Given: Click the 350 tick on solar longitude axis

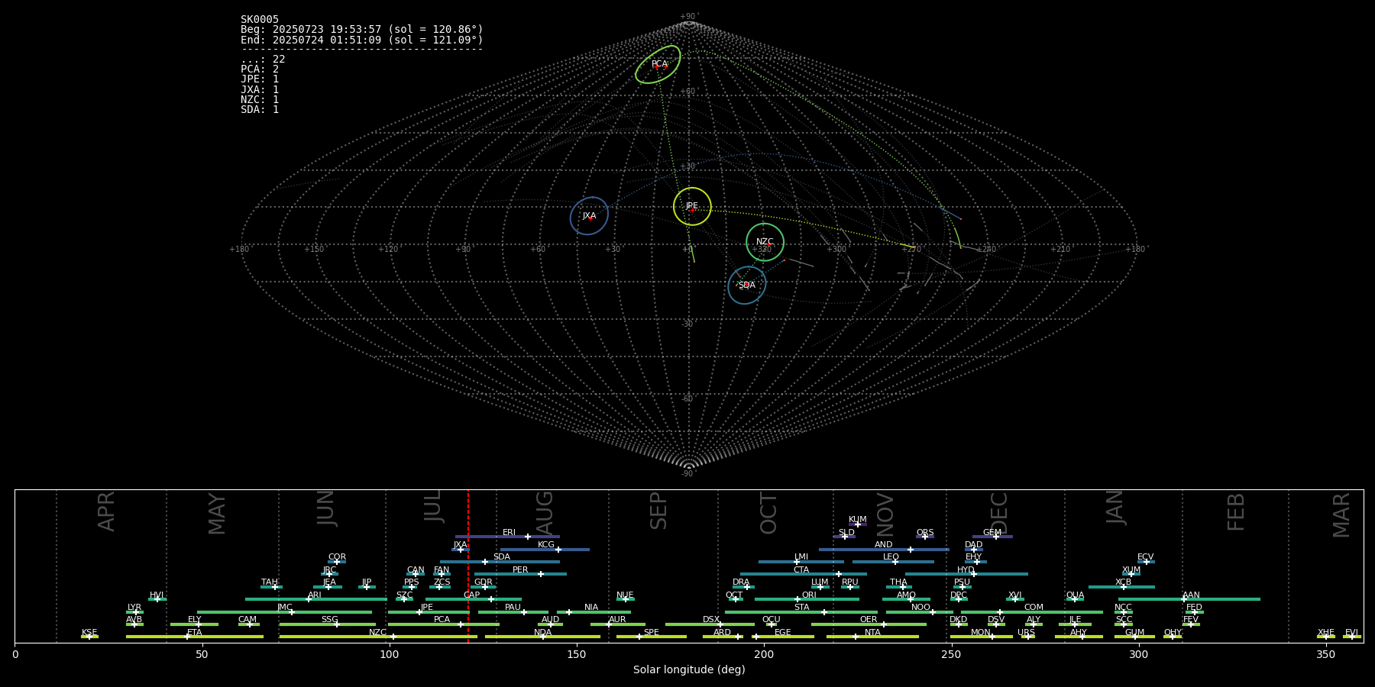Looking at the screenshot, I should click(x=1325, y=654).
